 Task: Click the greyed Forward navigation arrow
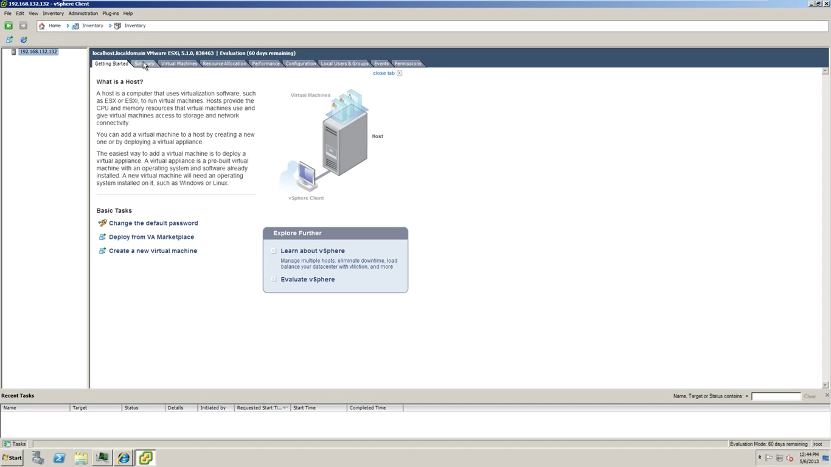(23, 26)
